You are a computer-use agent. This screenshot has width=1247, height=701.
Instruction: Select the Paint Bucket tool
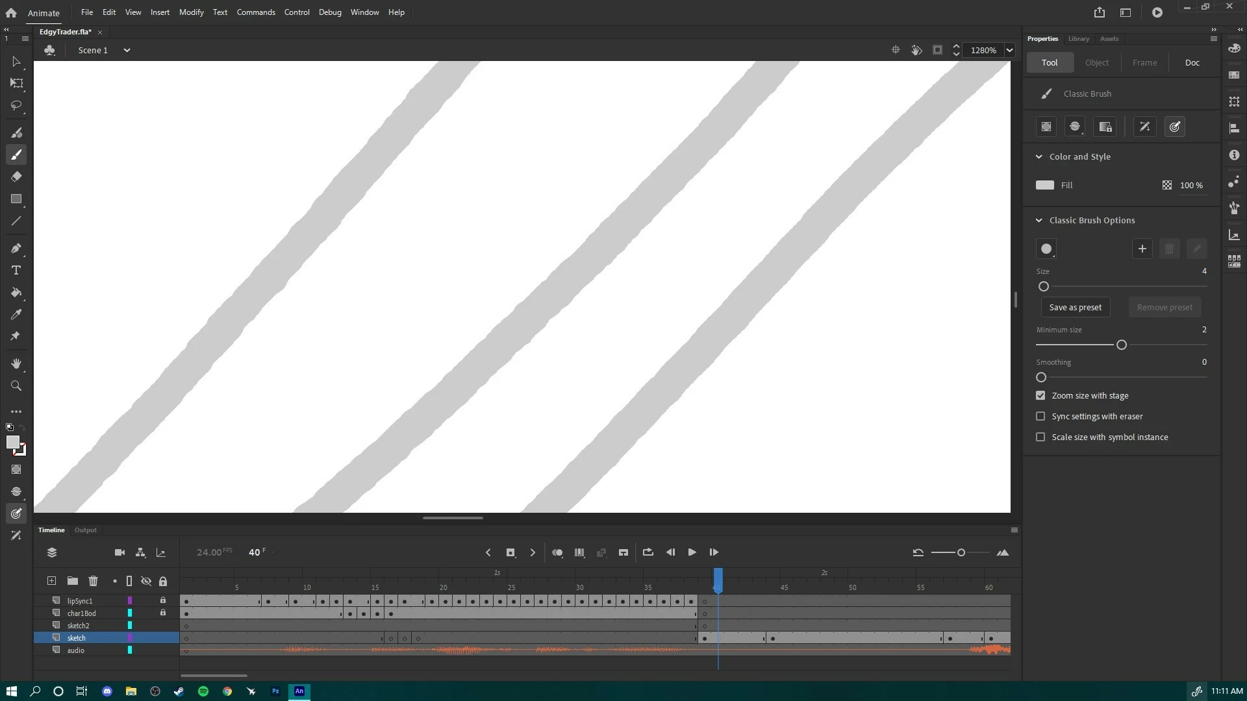point(16,293)
